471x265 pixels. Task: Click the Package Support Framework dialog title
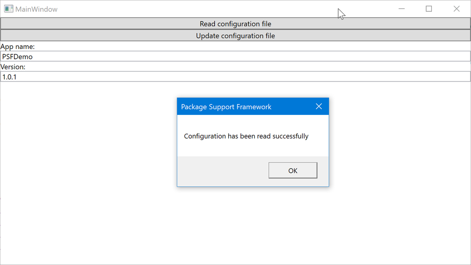(x=226, y=107)
